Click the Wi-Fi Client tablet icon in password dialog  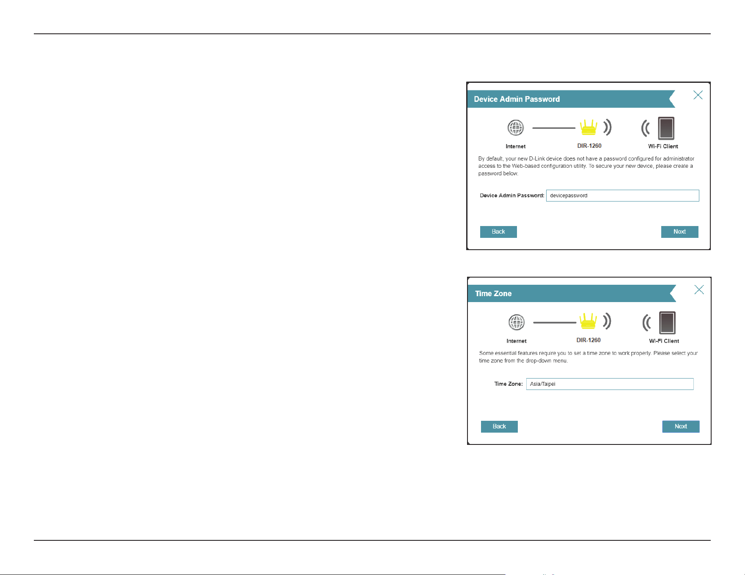[x=666, y=128]
